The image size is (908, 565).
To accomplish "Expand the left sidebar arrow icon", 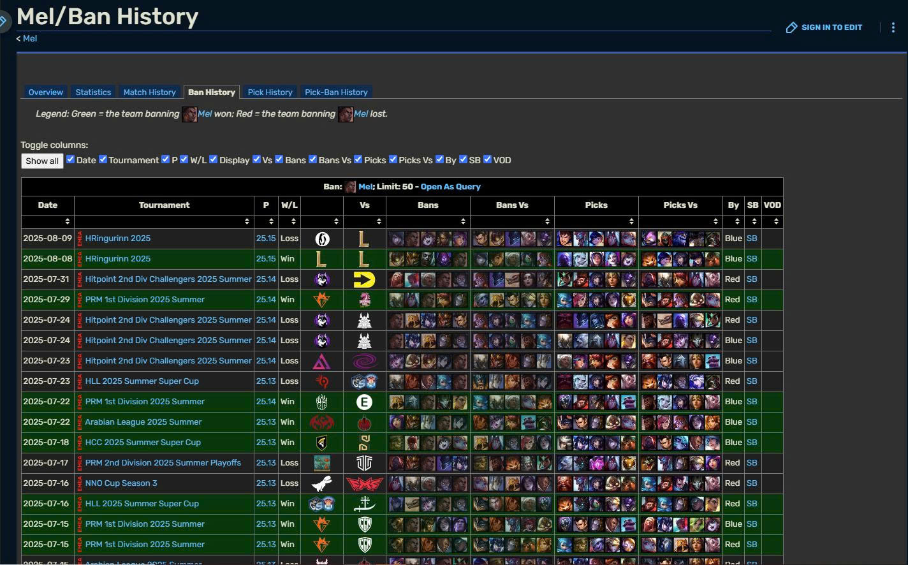I will (x=4, y=22).
